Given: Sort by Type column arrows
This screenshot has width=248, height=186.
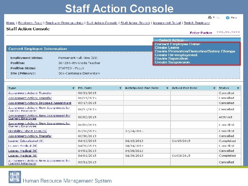Looking at the screenshot, I should pos(73,88).
